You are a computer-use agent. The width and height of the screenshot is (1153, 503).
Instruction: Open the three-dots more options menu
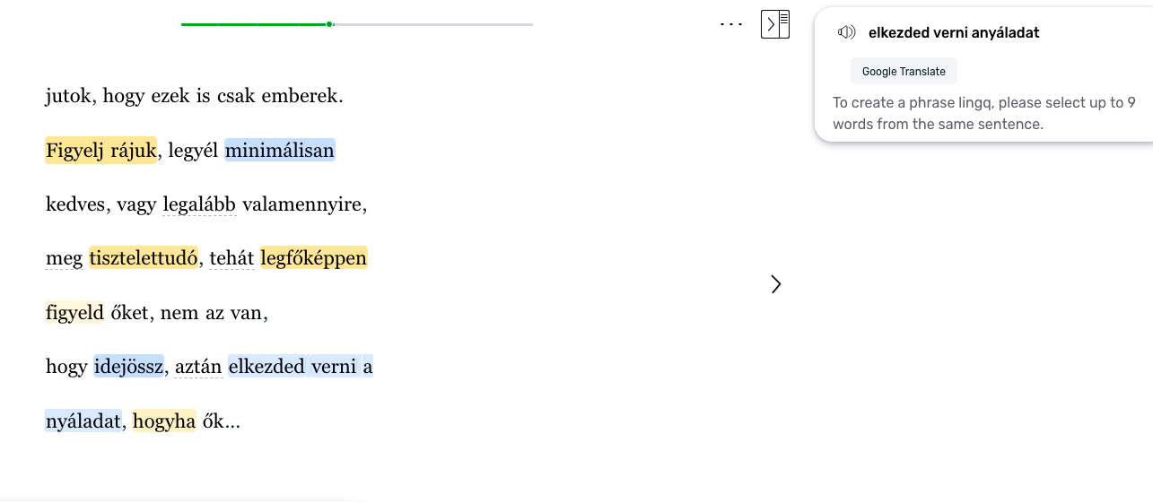point(731,24)
